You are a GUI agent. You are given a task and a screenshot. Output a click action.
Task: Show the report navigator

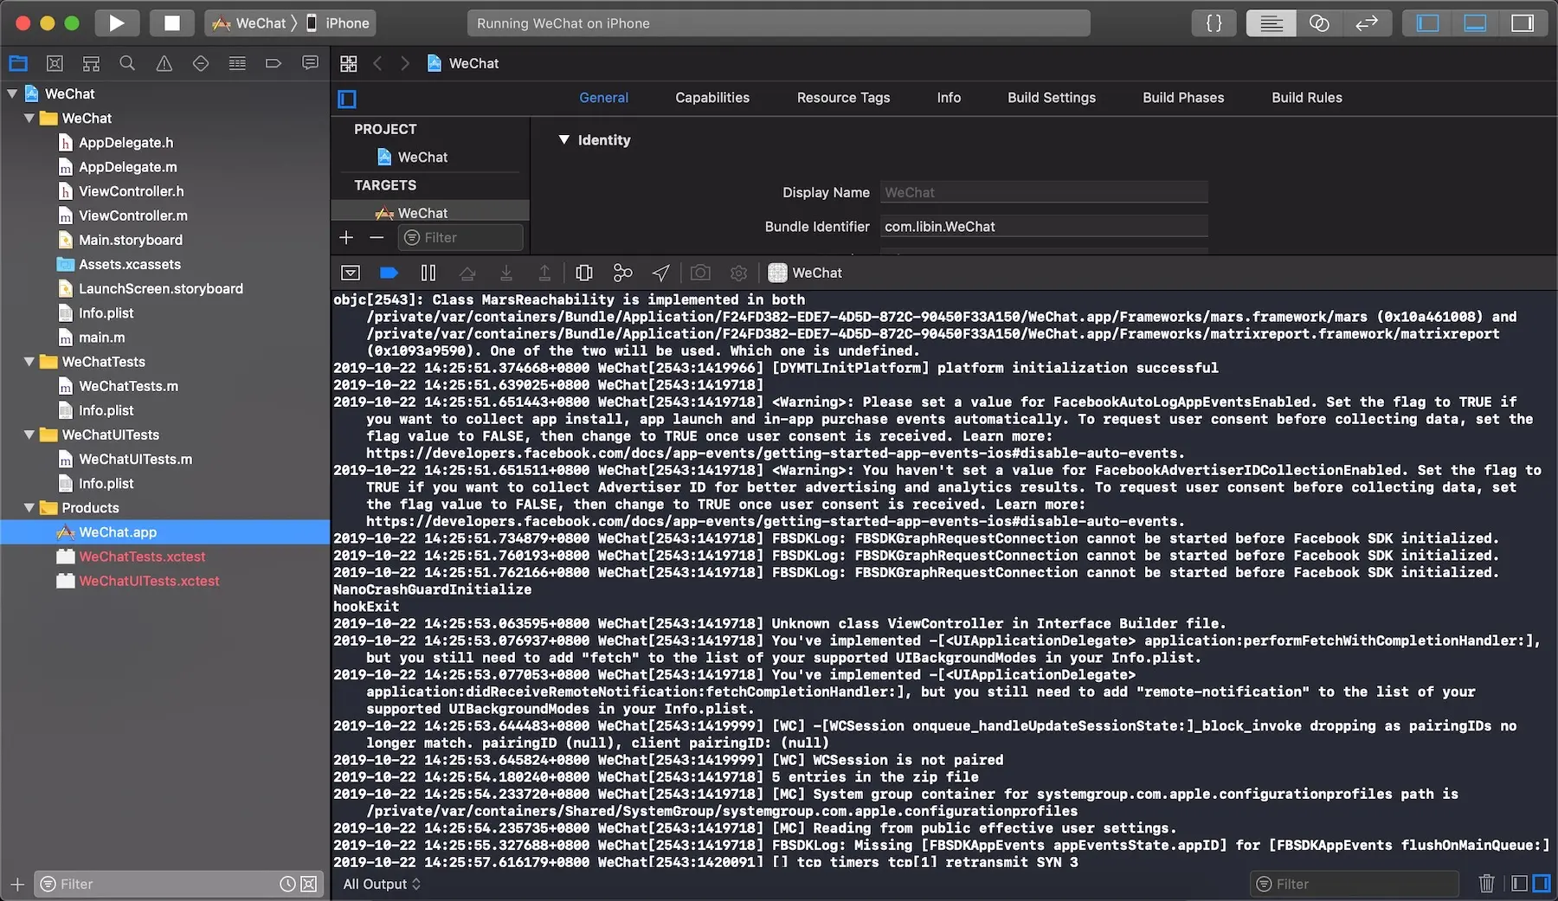click(x=310, y=63)
